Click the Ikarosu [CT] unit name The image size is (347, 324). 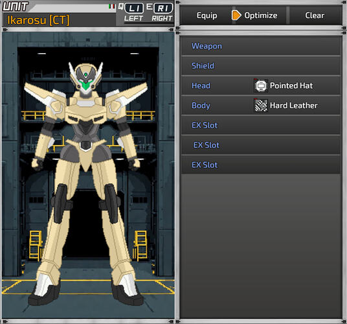pyautogui.click(x=38, y=20)
